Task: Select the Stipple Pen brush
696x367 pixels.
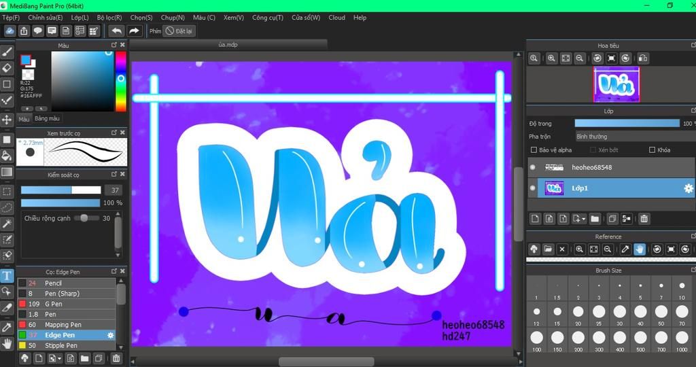Action: pos(66,346)
